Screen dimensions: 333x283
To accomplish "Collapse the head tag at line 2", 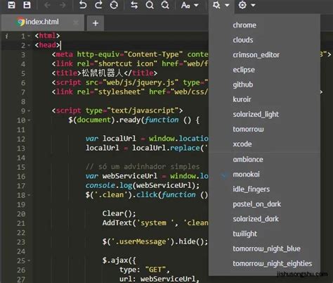I will click(x=29, y=45).
